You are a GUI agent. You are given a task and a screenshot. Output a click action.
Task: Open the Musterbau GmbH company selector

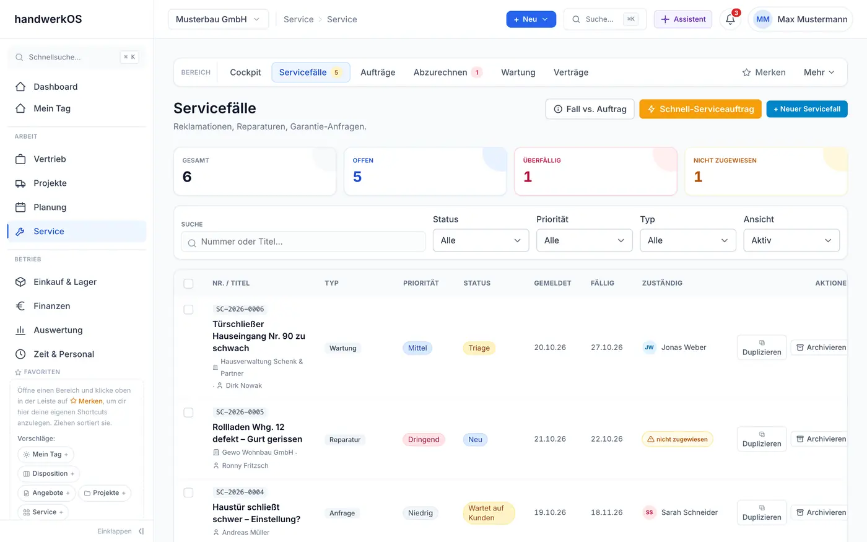218,19
